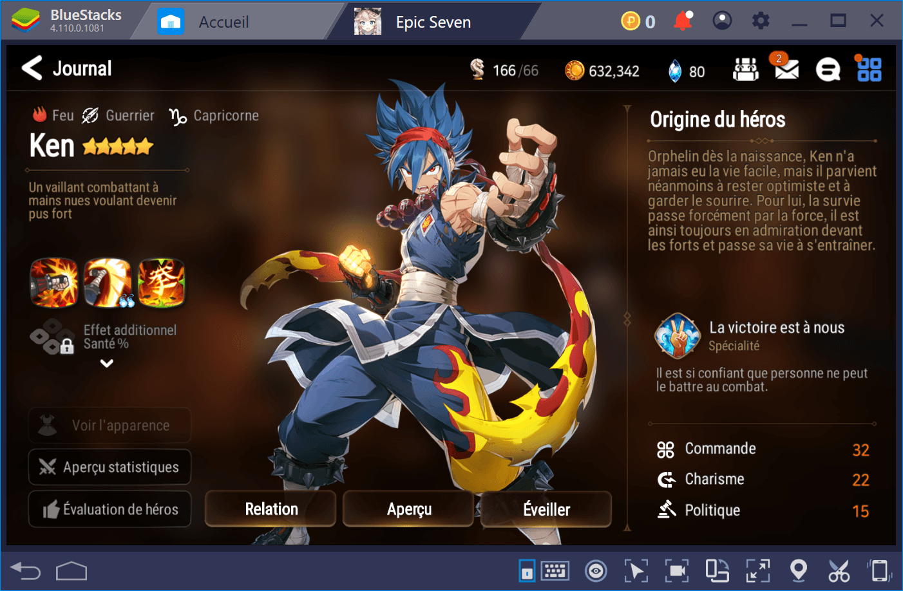The height and width of the screenshot is (591, 903).
Task: Open the guild castle icon
Action: coord(745,70)
